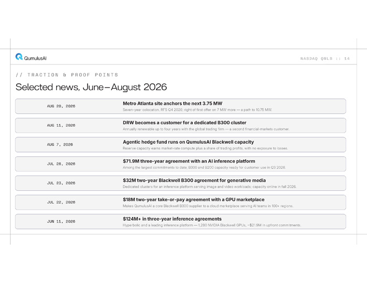Click headline 'Metro Atlanta site anchors the next 3.75 MW'
This screenshot has width=367, height=283.
pos(173,104)
